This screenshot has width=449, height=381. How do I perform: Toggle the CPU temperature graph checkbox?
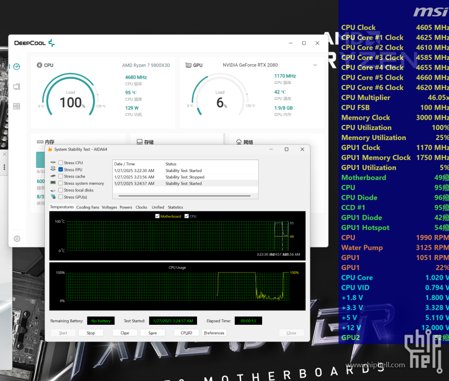click(x=187, y=216)
